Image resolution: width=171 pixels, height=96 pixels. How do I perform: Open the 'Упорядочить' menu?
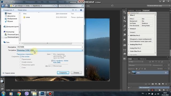click(9, 10)
